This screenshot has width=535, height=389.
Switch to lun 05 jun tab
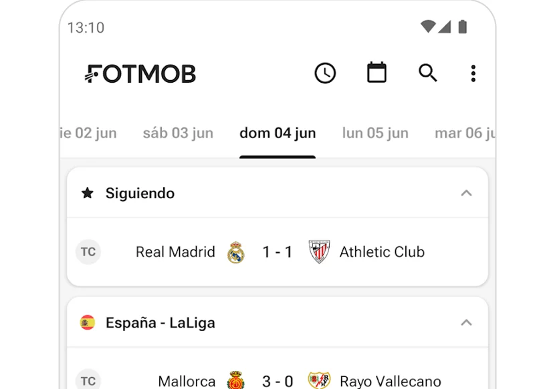pos(375,133)
